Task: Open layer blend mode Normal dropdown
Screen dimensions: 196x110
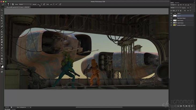Action: (x=176, y=8)
